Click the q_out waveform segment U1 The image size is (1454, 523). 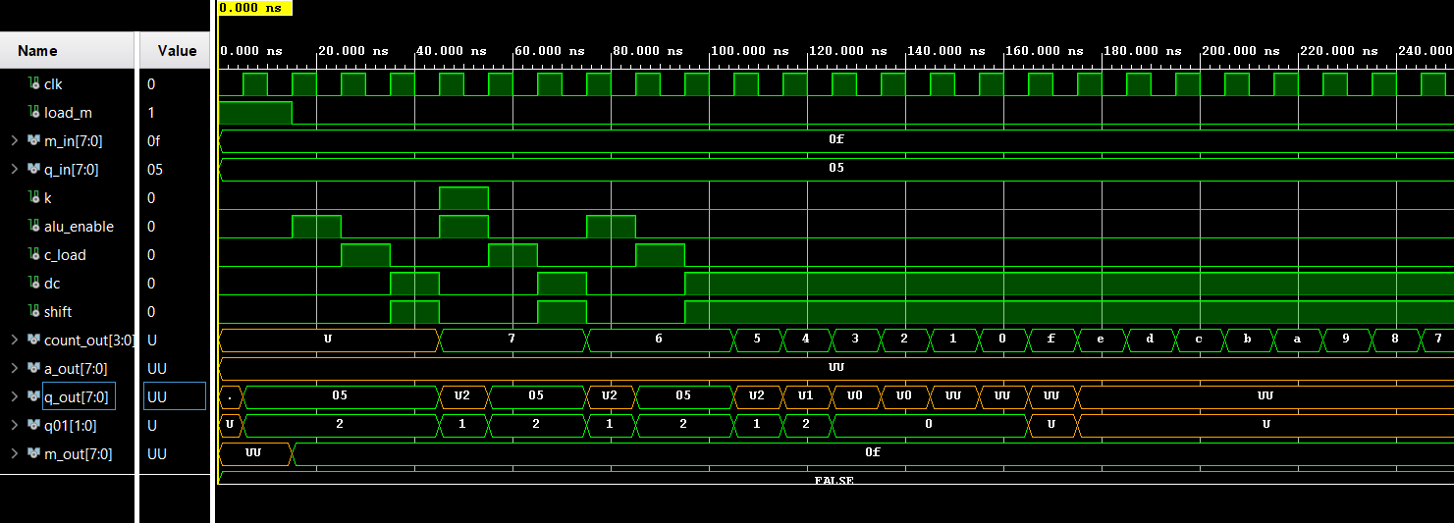point(806,396)
